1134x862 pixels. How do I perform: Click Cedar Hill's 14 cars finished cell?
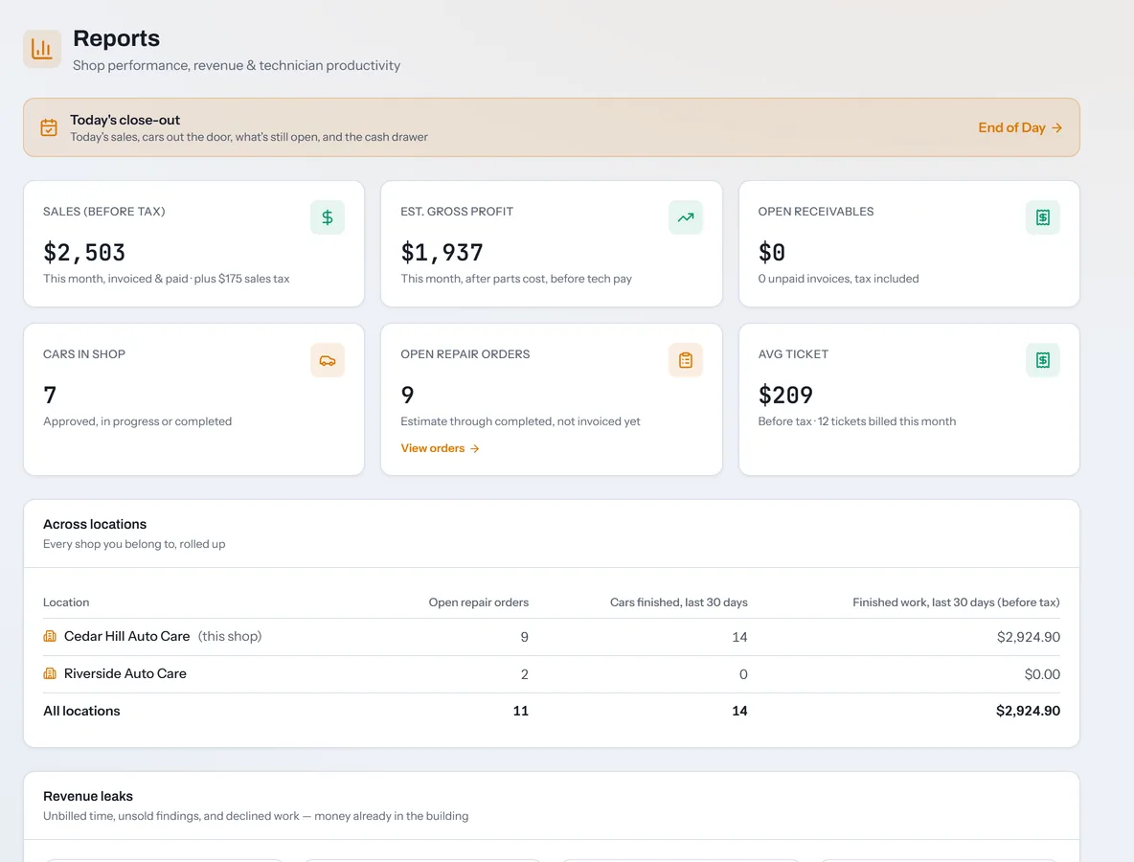click(x=739, y=637)
